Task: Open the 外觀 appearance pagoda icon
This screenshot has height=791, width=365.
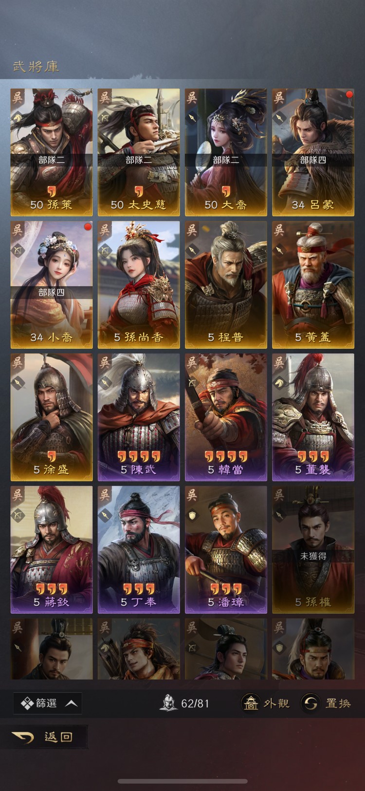Action: [251, 703]
